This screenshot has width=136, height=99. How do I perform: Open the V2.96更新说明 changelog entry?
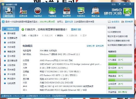(x=114, y=32)
